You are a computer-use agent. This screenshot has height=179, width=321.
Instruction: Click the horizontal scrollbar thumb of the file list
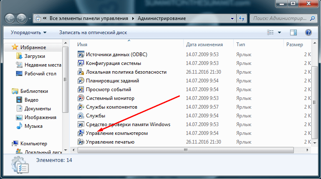pos(186,150)
